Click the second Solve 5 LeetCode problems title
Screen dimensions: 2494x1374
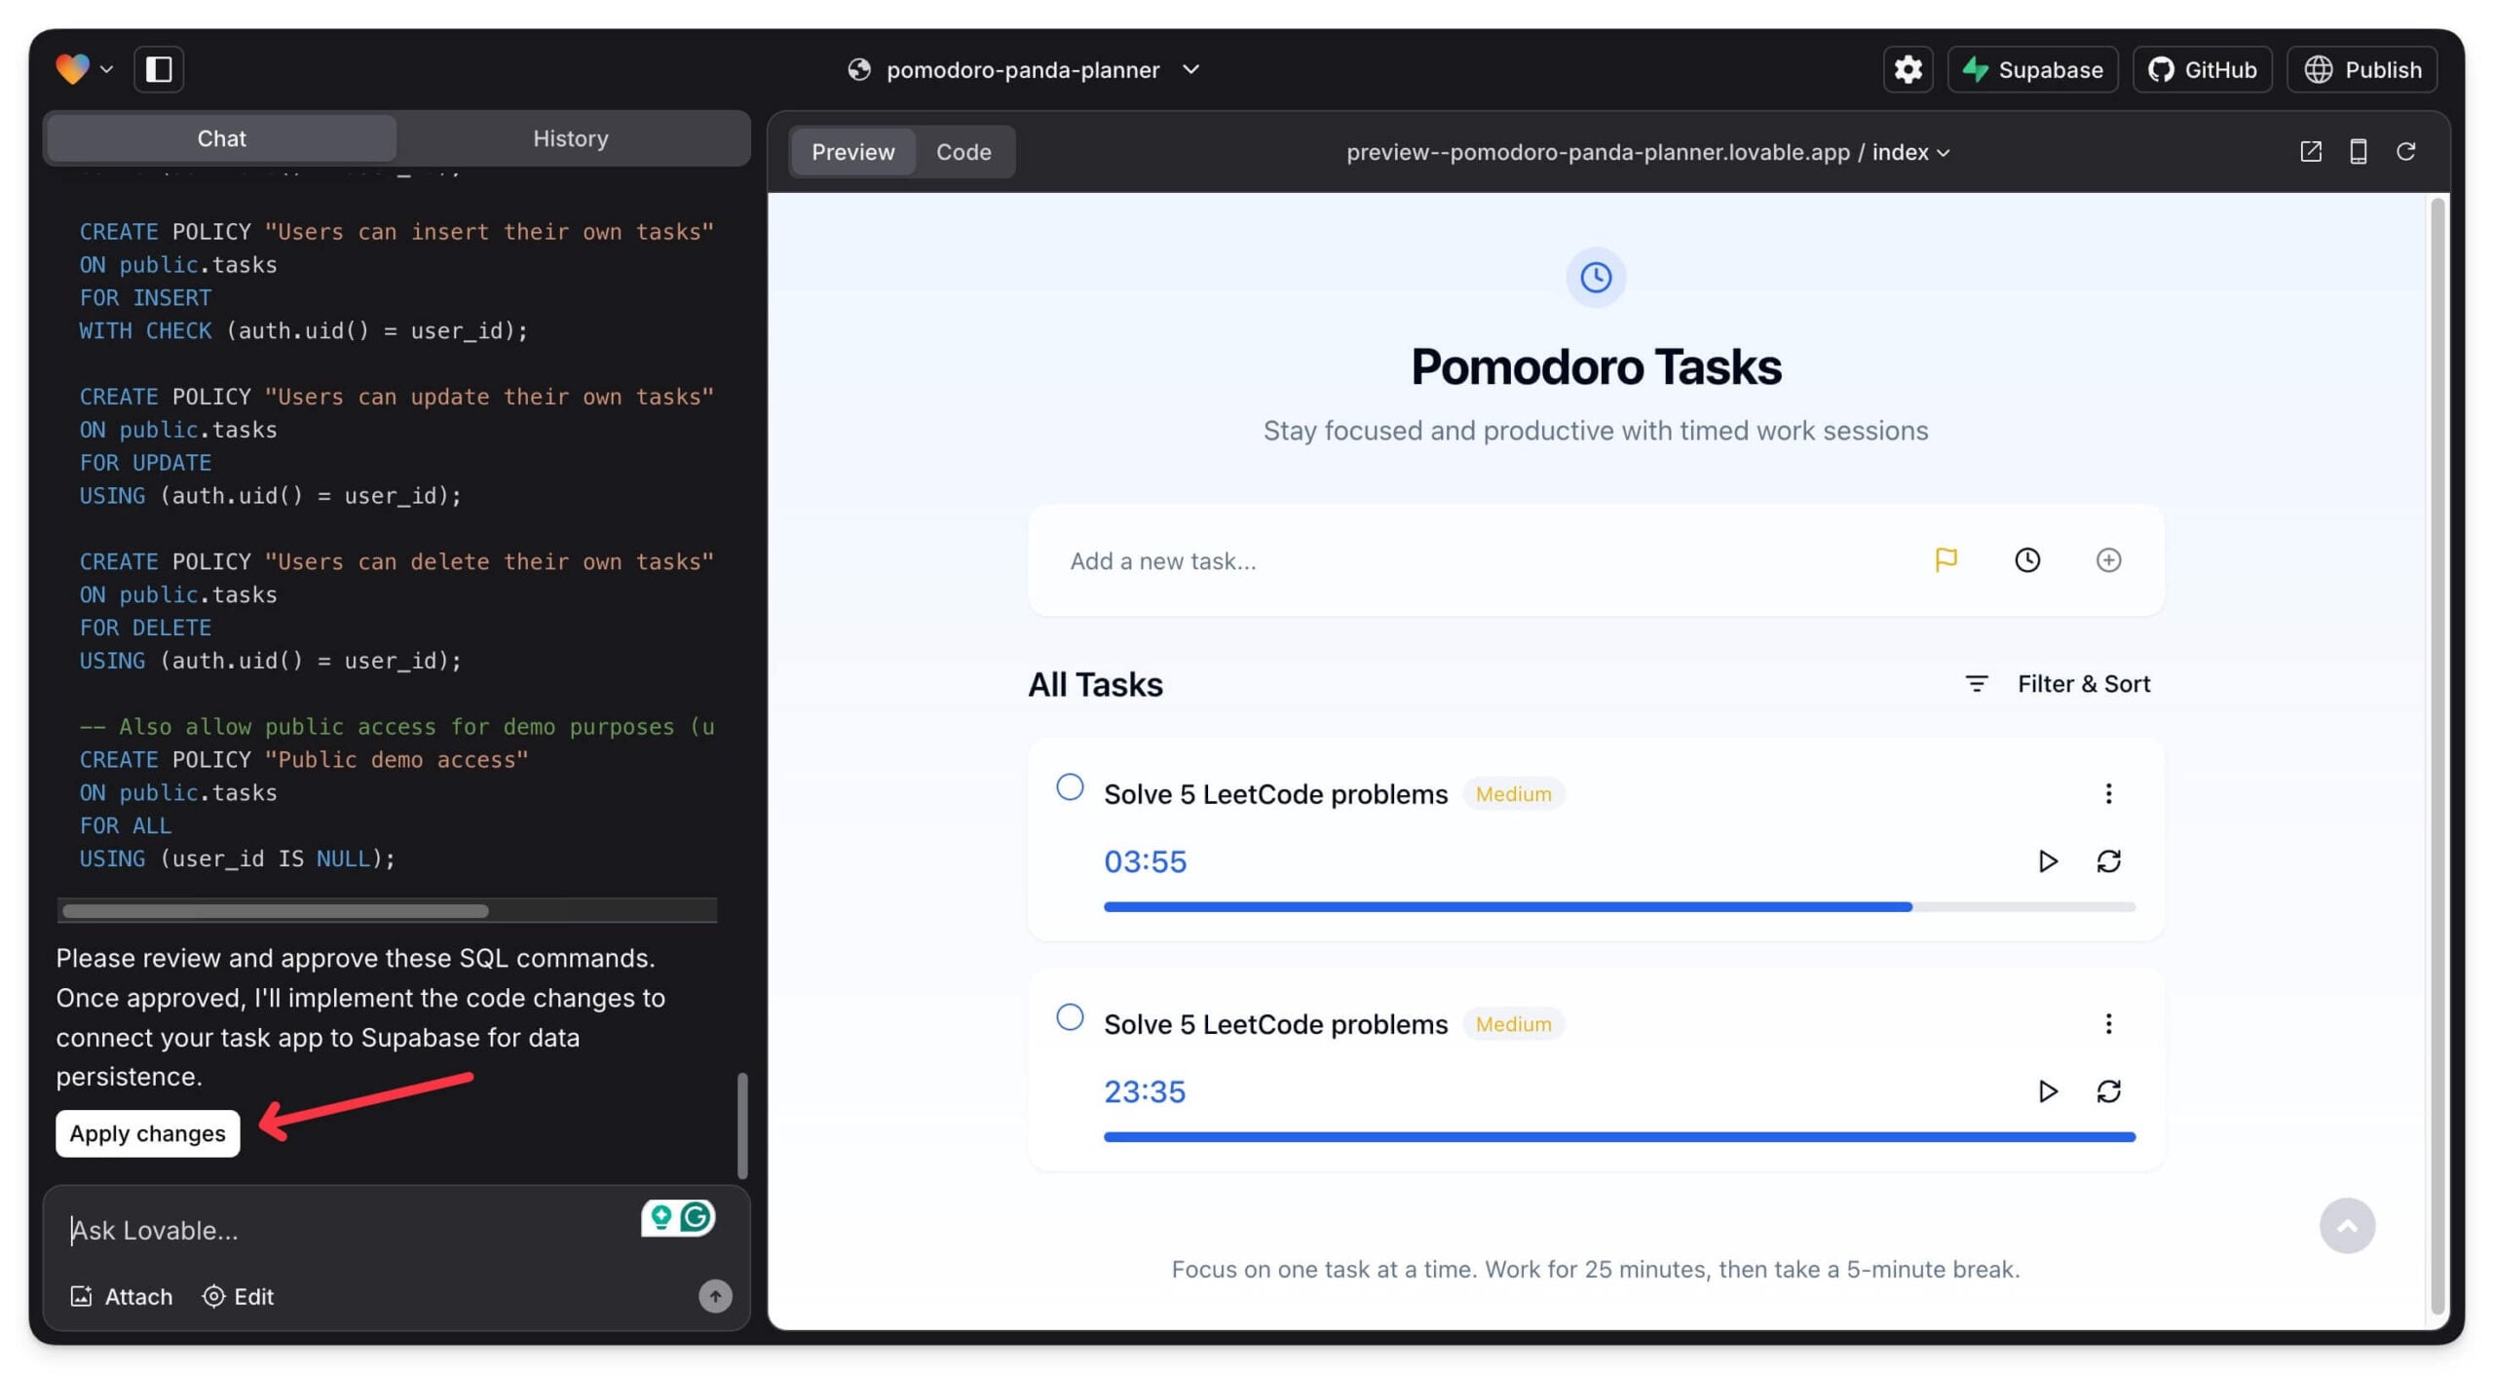click(1275, 1024)
